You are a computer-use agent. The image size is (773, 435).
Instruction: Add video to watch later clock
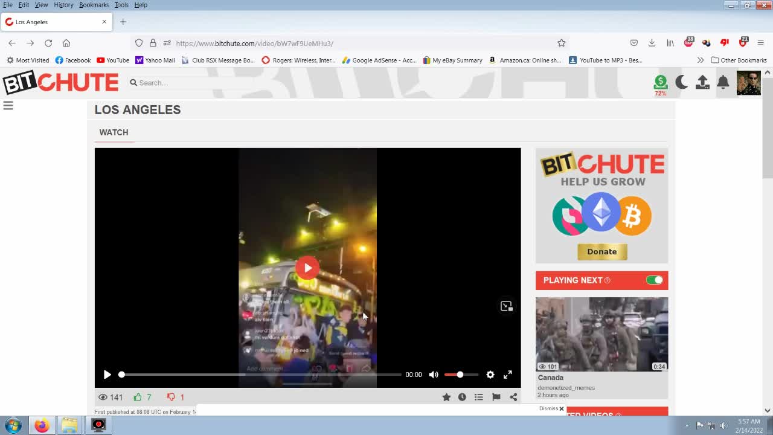[x=462, y=397]
